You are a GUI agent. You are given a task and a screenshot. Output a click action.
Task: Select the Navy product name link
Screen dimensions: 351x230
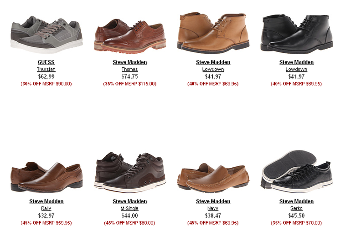tap(213, 208)
